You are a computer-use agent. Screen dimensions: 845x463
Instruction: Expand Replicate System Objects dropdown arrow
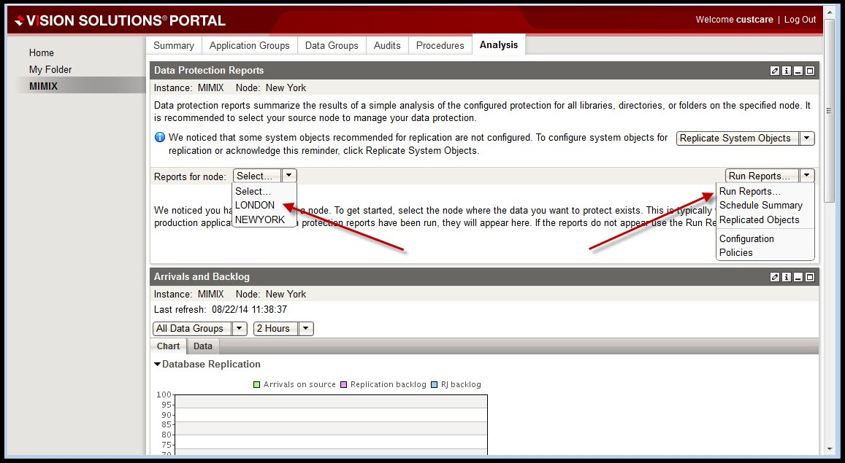pos(806,139)
